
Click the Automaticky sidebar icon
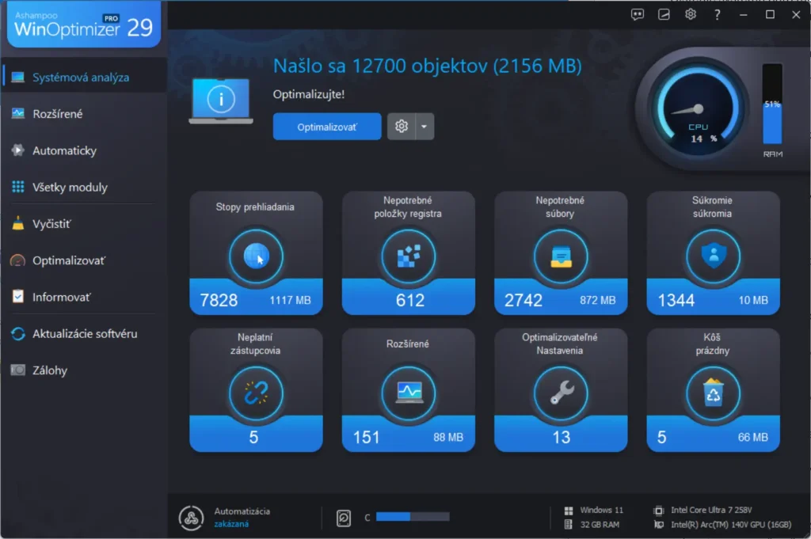click(x=18, y=150)
